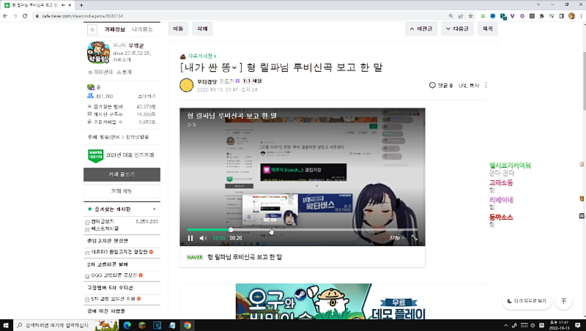586x331 pixels.
Task: Open the Windows Start menu
Action: click(x=6, y=325)
